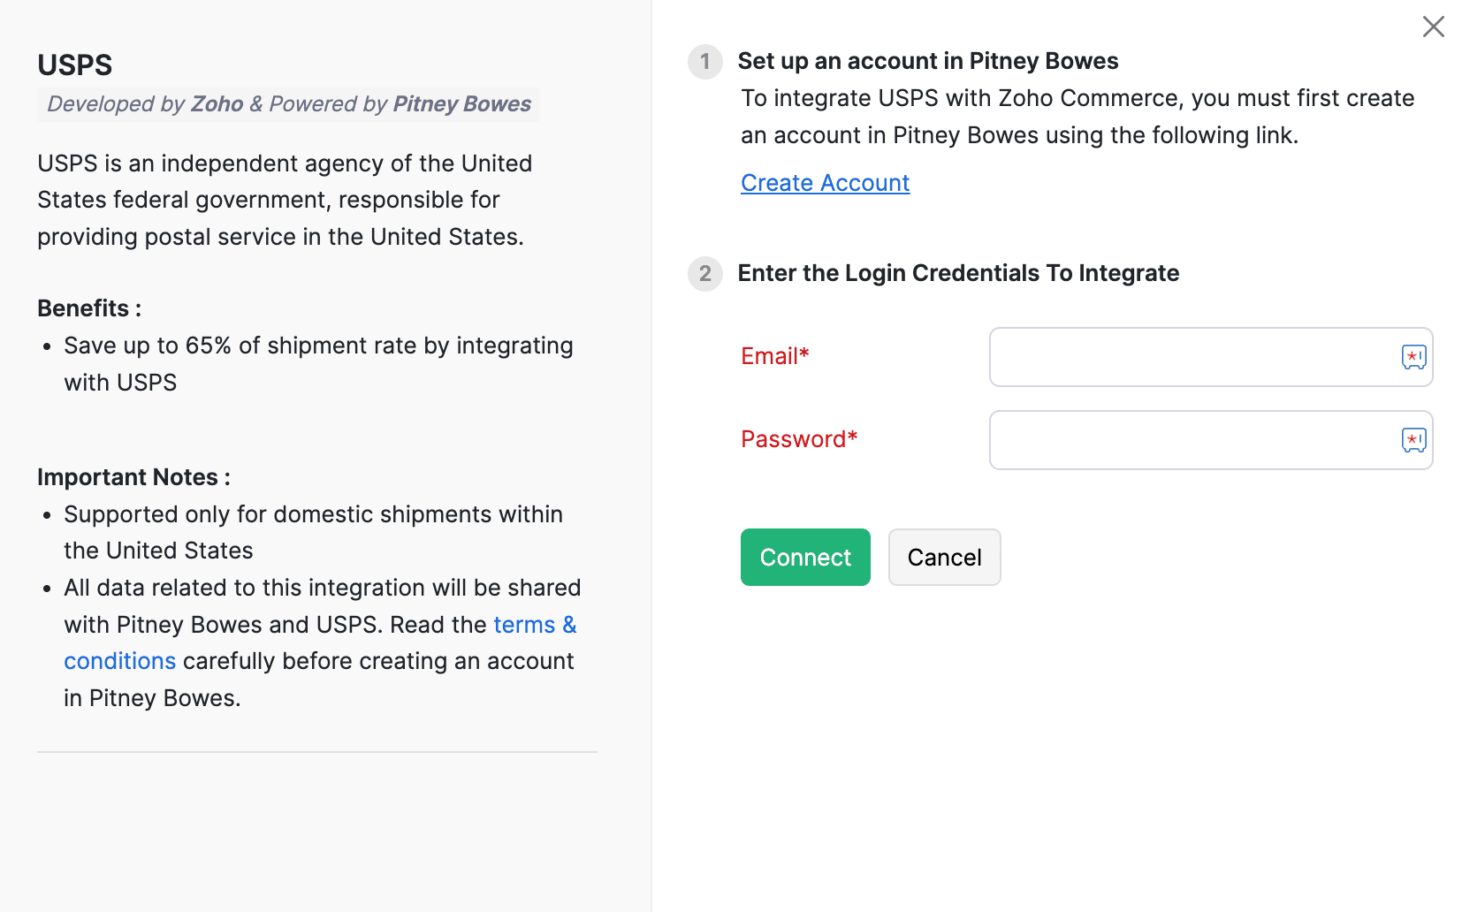Open the Create Account link
Screen dimensions: 1462x912
tap(825, 183)
